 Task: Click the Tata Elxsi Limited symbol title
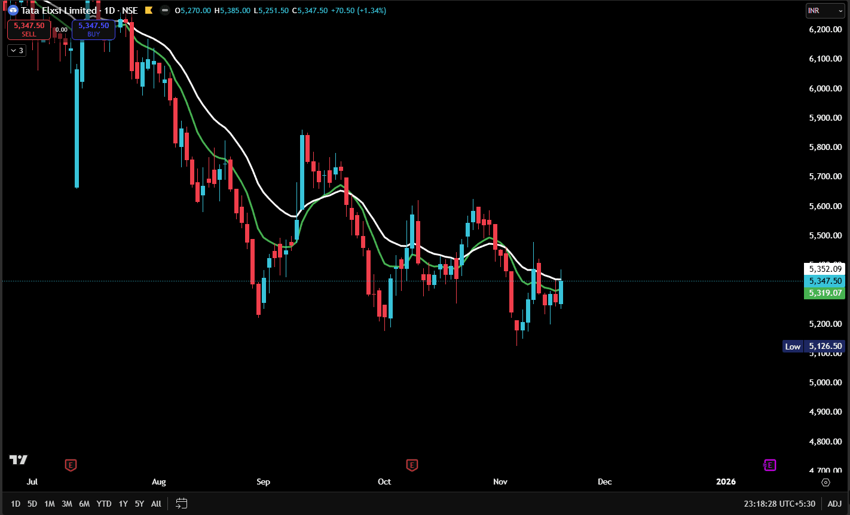pyautogui.click(x=59, y=11)
